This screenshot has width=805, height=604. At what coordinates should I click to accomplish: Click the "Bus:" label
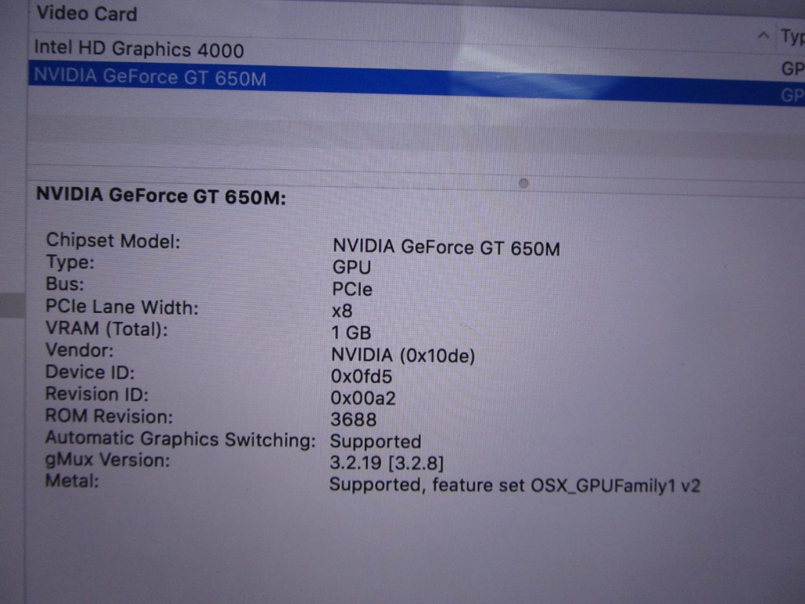point(64,284)
